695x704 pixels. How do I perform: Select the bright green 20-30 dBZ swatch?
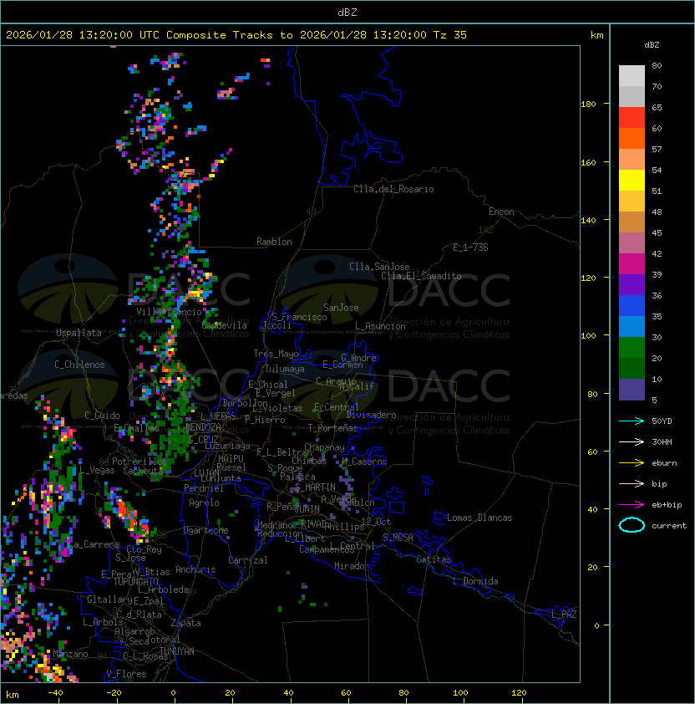point(632,348)
